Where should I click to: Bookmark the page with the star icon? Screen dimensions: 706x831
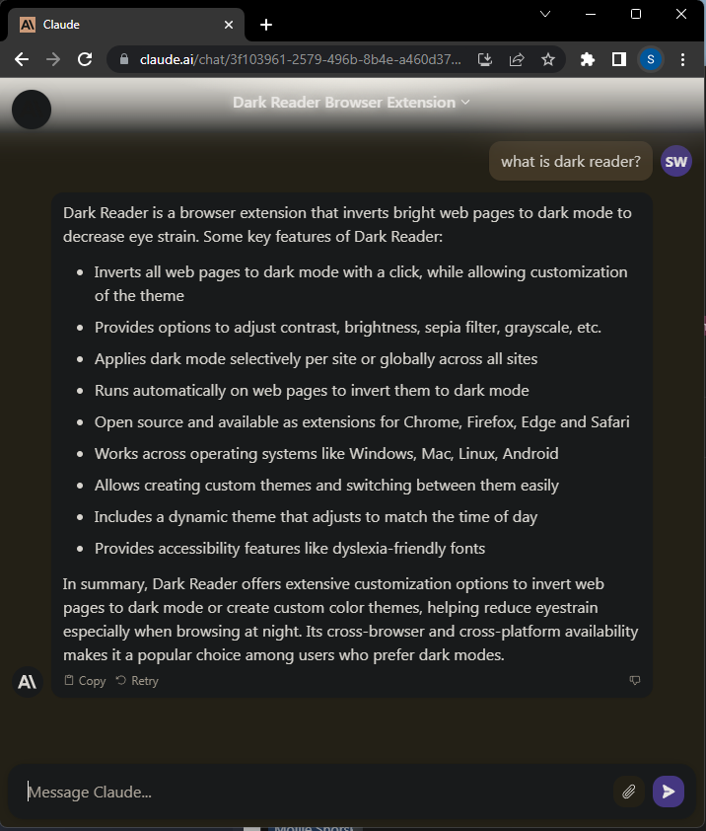pyautogui.click(x=548, y=59)
